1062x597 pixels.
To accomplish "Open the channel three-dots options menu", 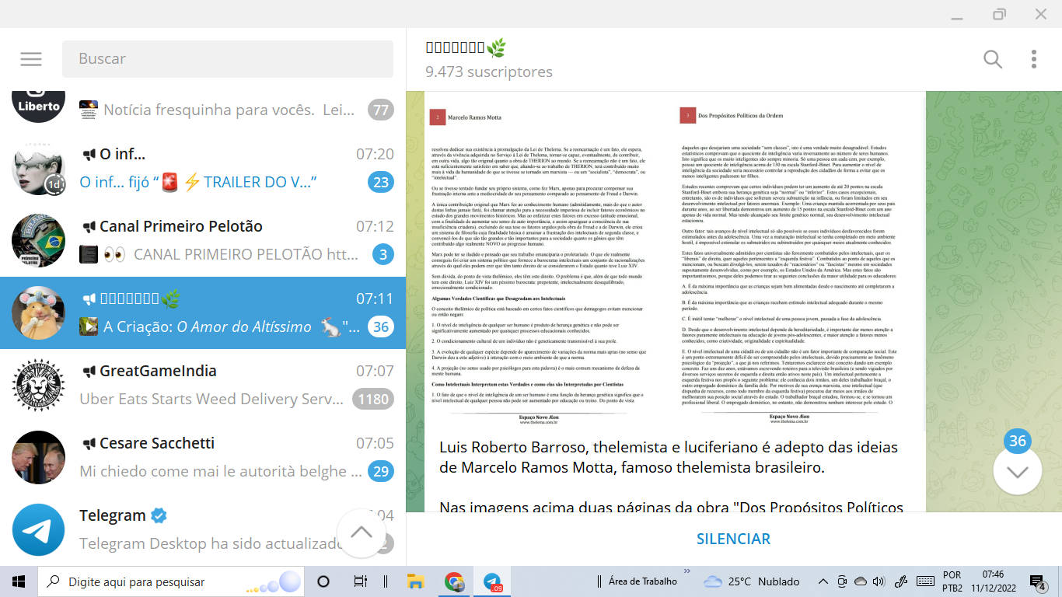I will (1034, 59).
